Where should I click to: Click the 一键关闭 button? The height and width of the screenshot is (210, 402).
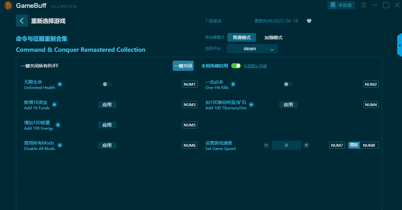(x=183, y=66)
